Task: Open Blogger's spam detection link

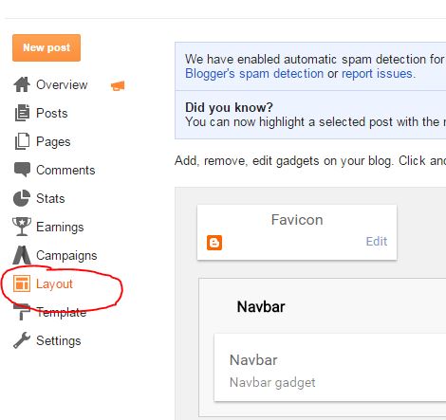Action: [254, 74]
